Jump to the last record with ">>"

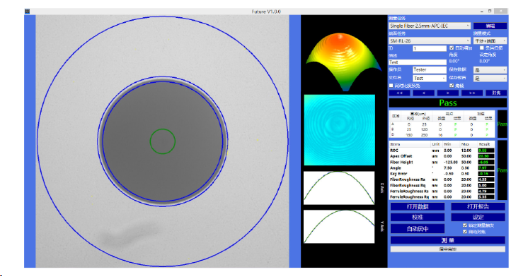(471, 92)
